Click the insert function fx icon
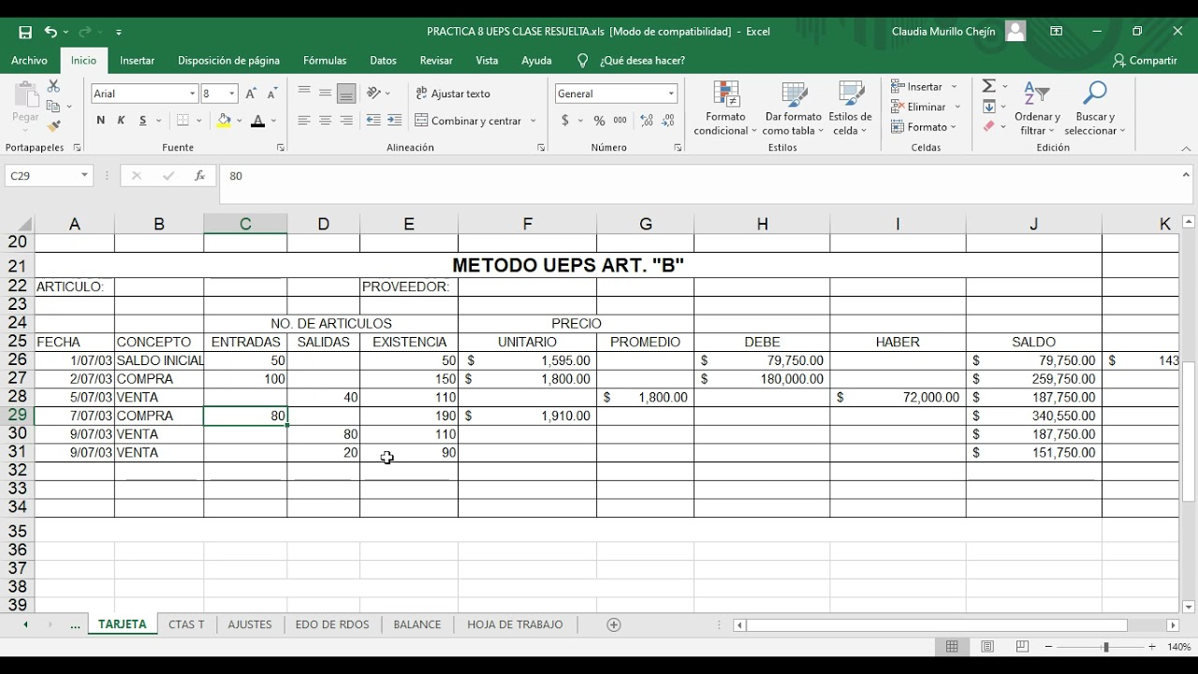Viewport: 1198px width, 674px height. click(x=199, y=176)
